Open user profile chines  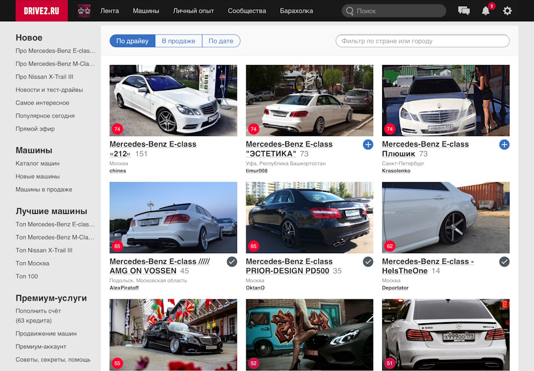118,171
